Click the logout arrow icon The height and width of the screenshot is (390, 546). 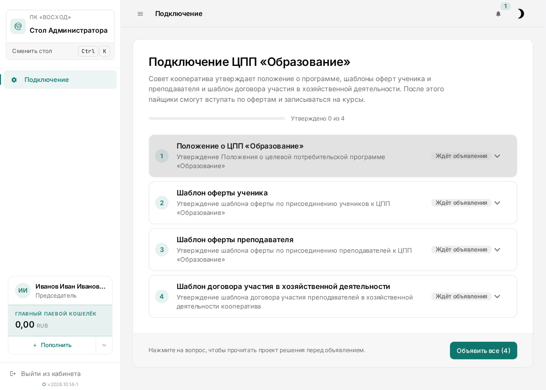pyautogui.click(x=13, y=374)
